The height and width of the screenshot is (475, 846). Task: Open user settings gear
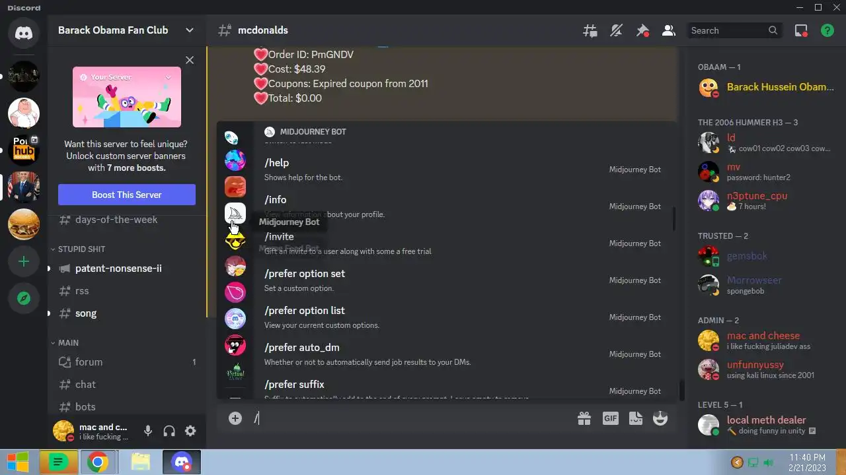coord(190,431)
